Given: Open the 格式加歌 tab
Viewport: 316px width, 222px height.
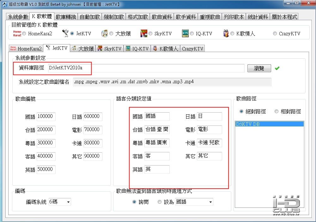Looking at the screenshot, I should (x=138, y=17).
